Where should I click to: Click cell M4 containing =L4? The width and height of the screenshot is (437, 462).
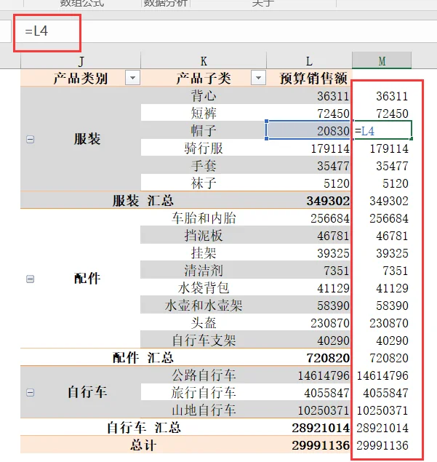382,130
